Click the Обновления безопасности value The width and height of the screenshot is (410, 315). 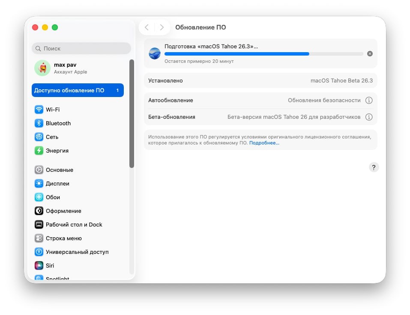tap(324, 100)
